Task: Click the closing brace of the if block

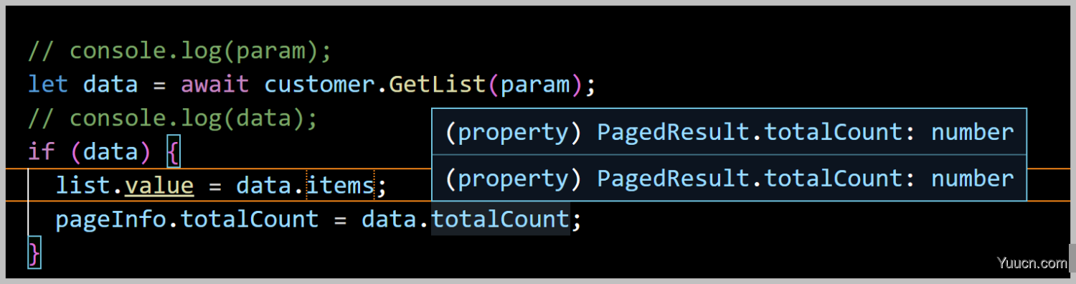Action: (34, 253)
